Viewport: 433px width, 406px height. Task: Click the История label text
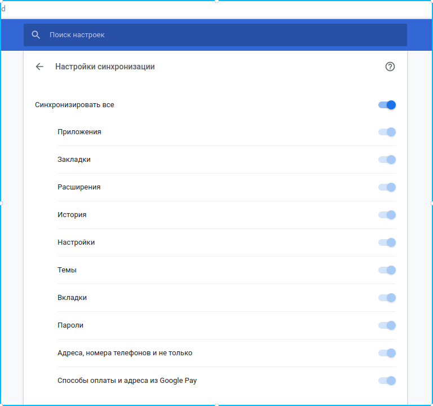[x=72, y=215]
